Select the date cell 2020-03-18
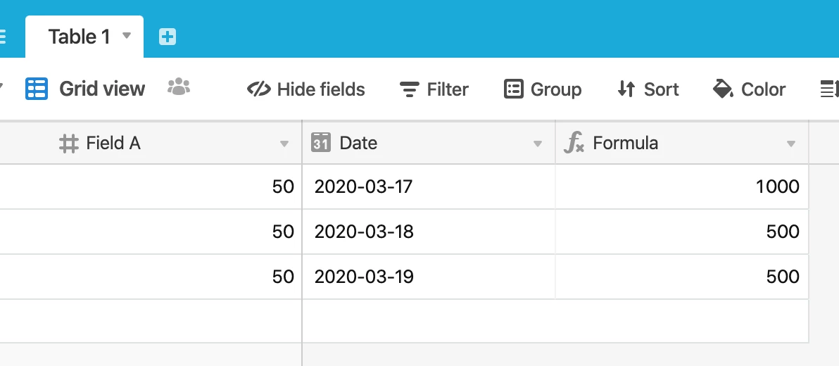 [429, 231]
